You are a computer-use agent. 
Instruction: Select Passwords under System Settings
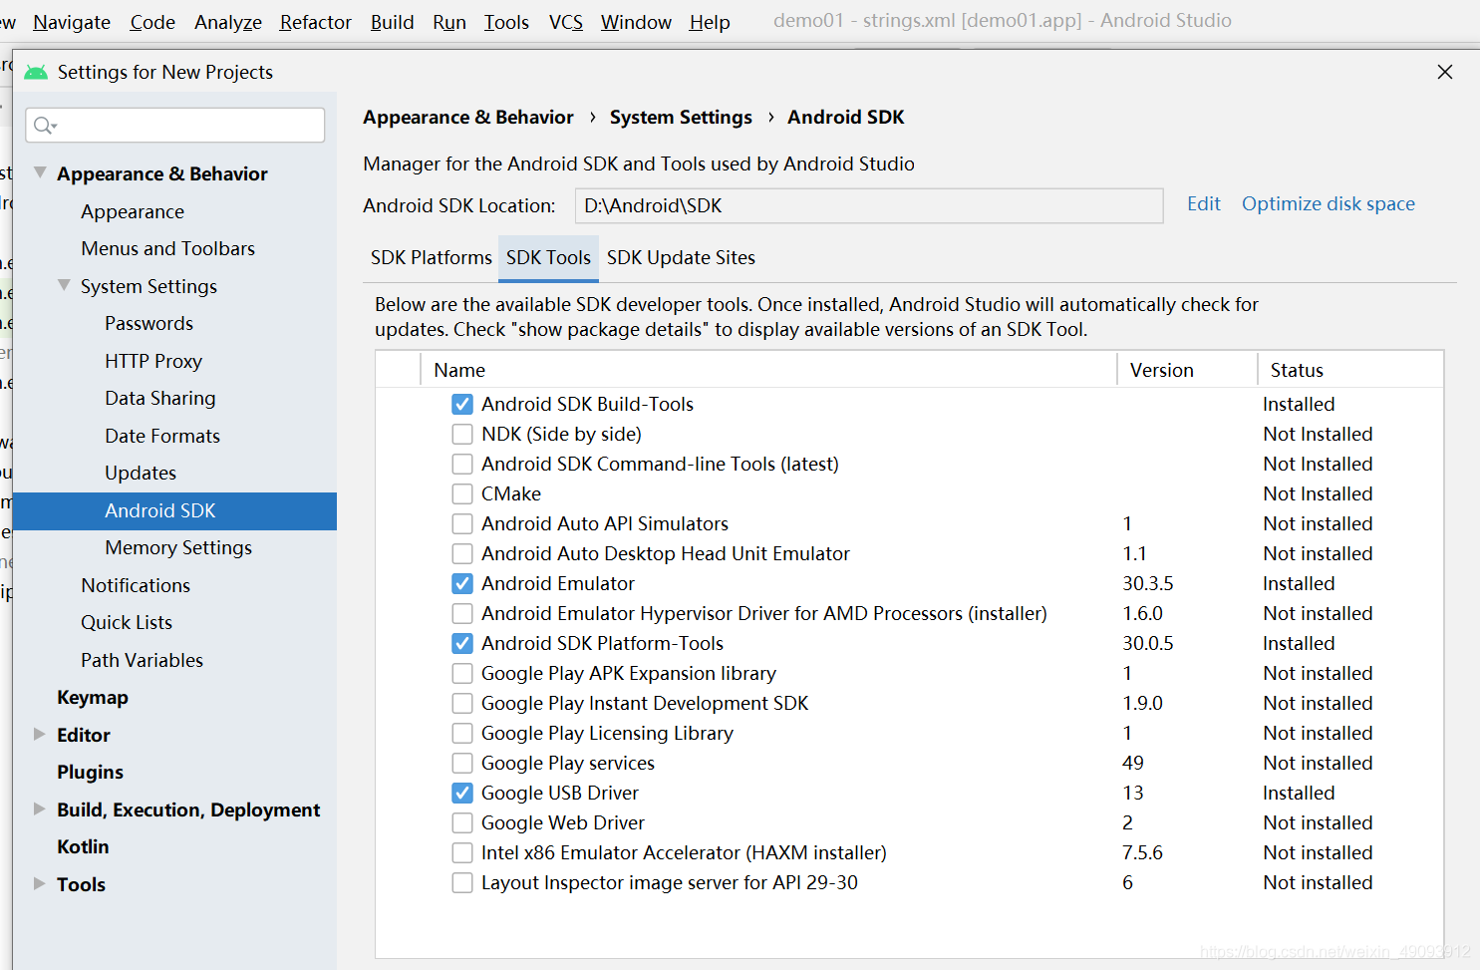[x=149, y=323]
